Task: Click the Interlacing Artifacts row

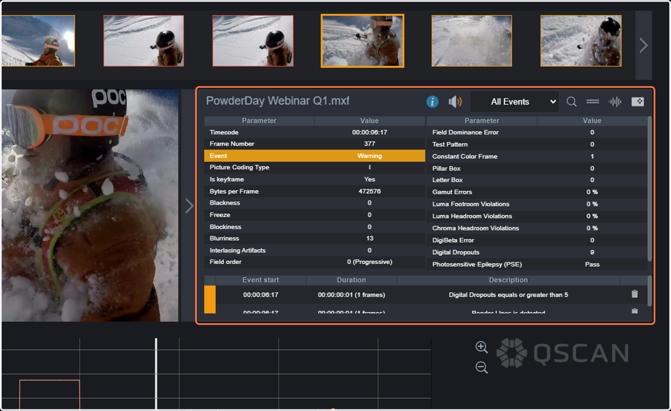Action: 315,250
